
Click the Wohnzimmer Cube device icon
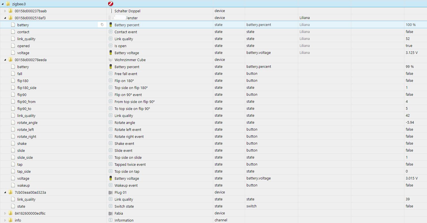(x=110, y=60)
